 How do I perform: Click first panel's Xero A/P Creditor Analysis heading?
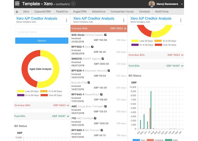point(37,19)
